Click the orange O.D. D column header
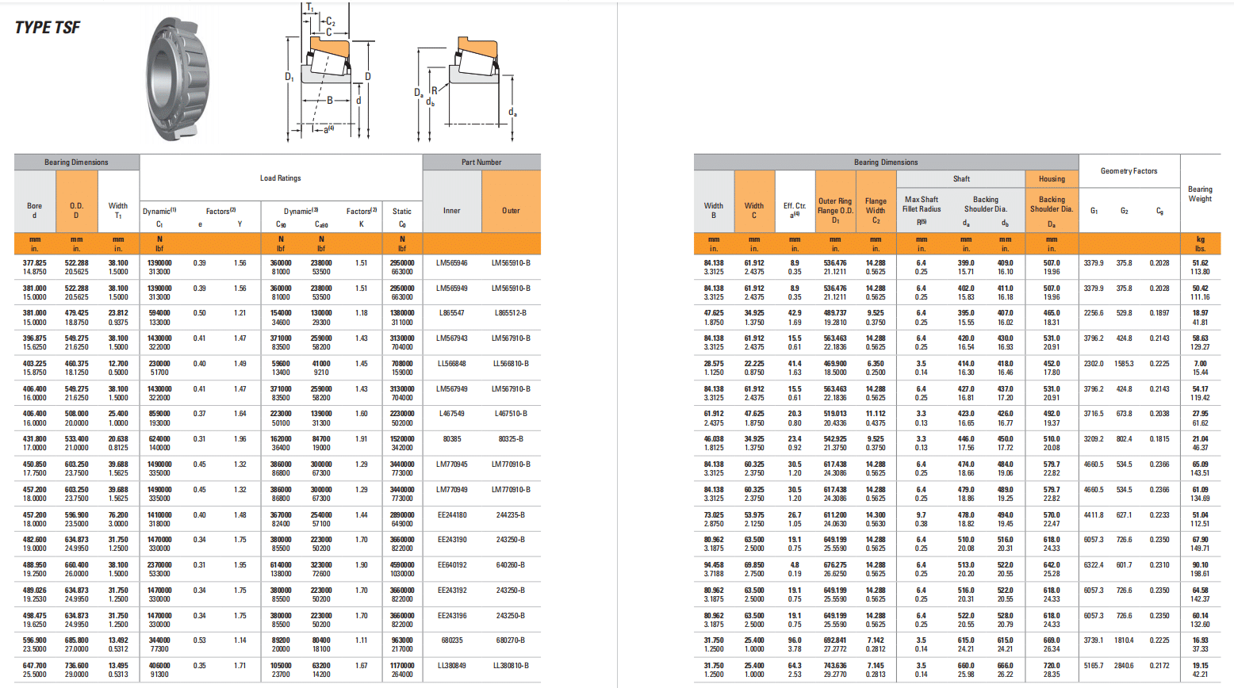 pos(77,210)
